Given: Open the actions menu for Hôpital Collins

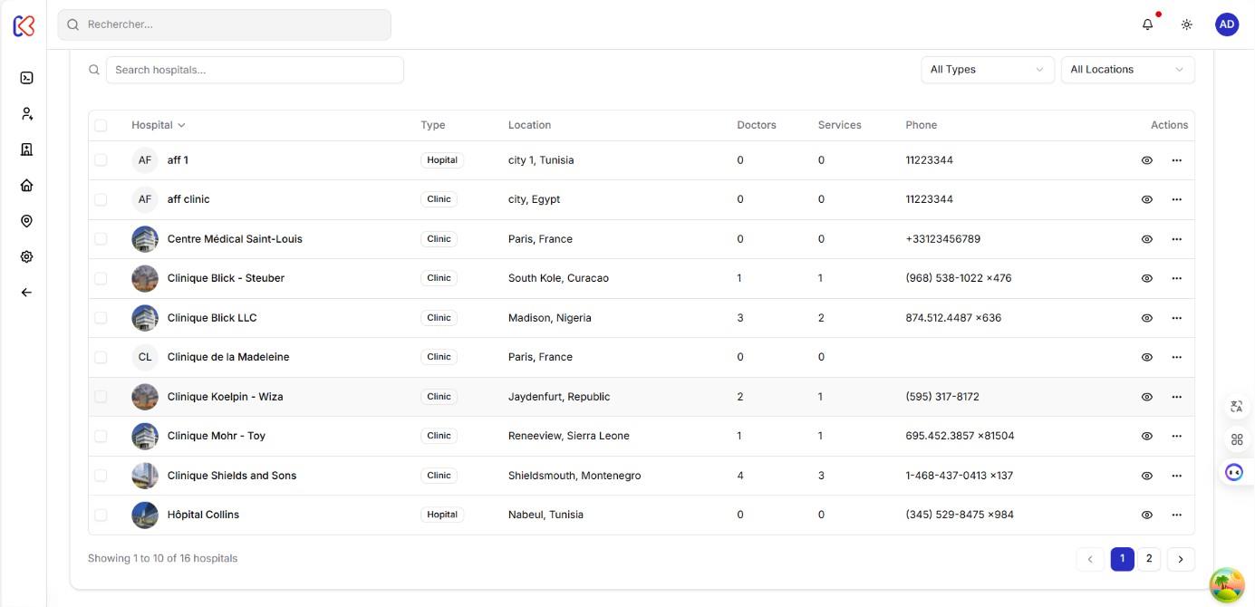Looking at the screenshot, I should point(1176,514).
